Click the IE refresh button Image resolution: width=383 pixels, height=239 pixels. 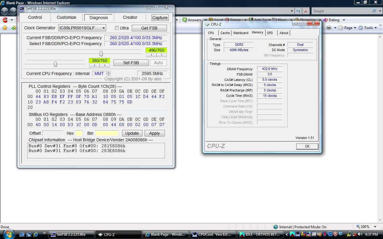tap(298, 11)
